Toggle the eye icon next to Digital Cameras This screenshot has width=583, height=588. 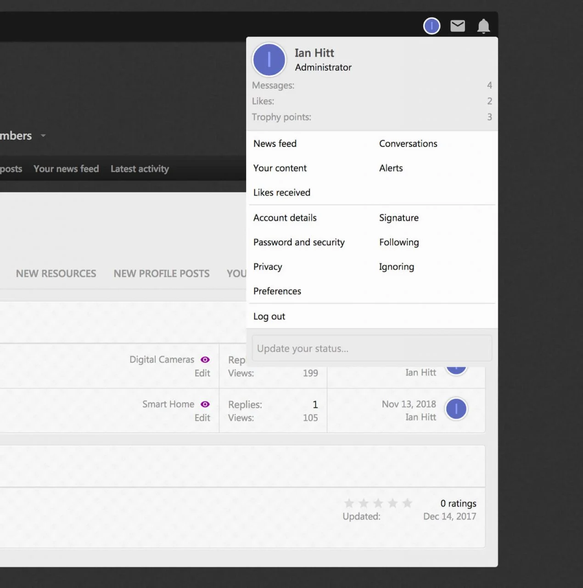pyautogui.click(x=205, y=360)
